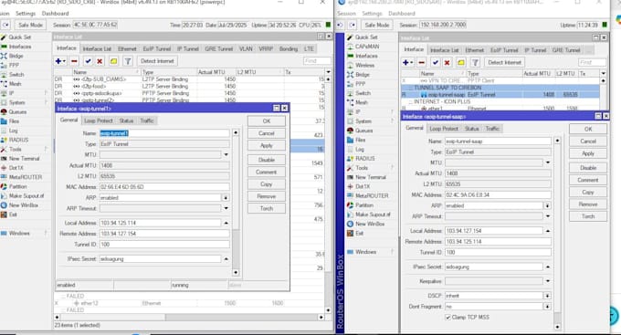Screen dimensions: 621x335
Task: Expand Keepalive field in eoip-tunnel-saap dialog
Action: 548,281
